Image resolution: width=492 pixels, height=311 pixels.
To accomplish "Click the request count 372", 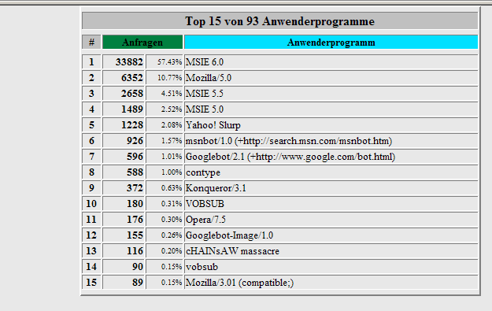I will tap(135, 187).
